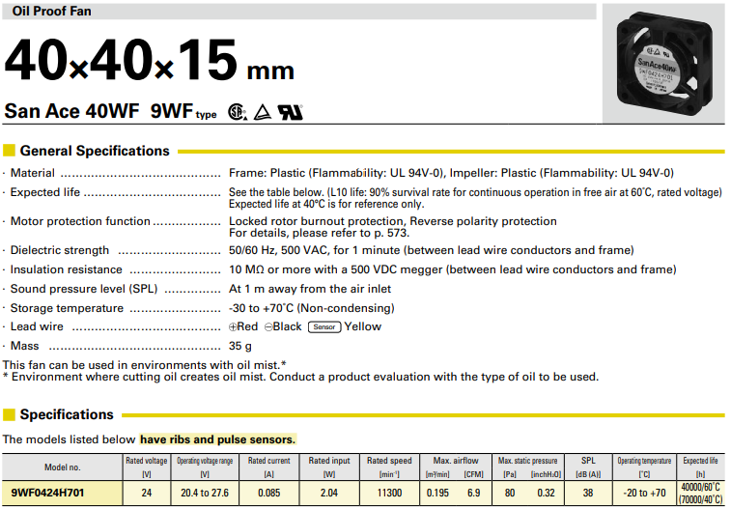Image resolution: width=731 pixels, height=509 pixels.
Task: Click the SPL value 38 cell
Action: (x=587, y=492)
